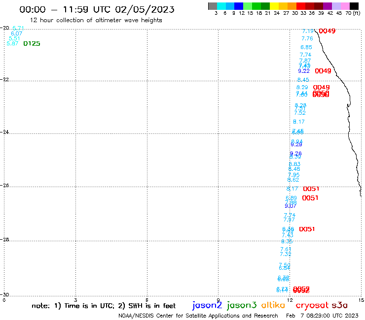Screen dimensions: 365x320
Task: Click the note 'Time is in UTC; SWH is in feet'
Action: (104, 306)
